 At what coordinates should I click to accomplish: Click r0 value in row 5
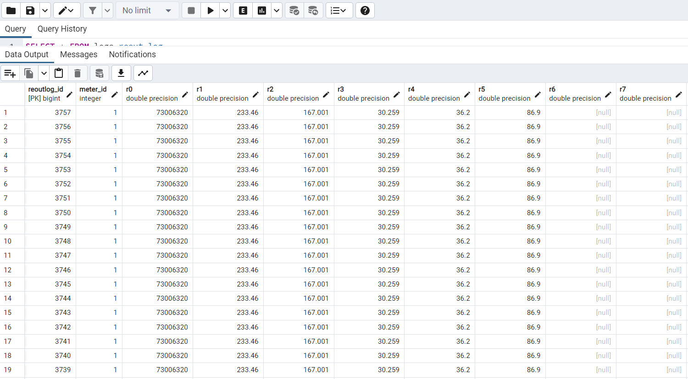pos(157,170)
